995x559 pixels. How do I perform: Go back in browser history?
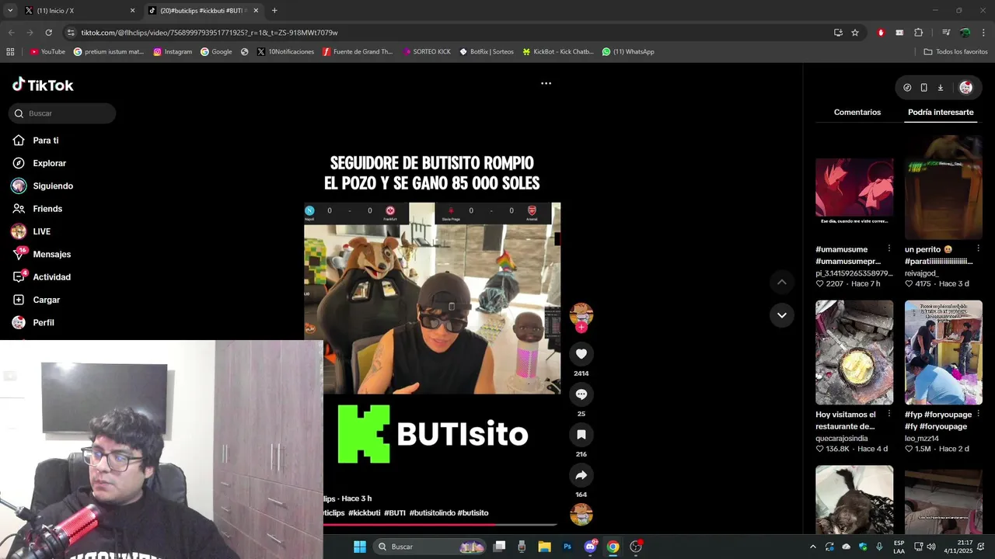(11, 33)
